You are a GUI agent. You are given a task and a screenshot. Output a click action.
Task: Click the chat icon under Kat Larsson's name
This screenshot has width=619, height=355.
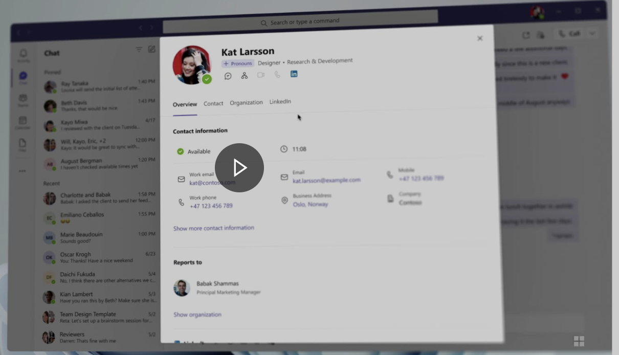[x=228, y=76]
